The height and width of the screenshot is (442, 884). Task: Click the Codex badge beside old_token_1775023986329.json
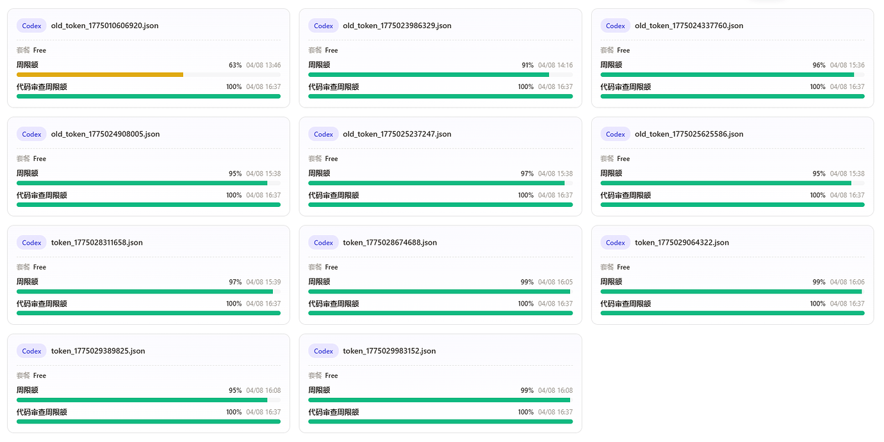pyautogui.click(x=323, y=26)
